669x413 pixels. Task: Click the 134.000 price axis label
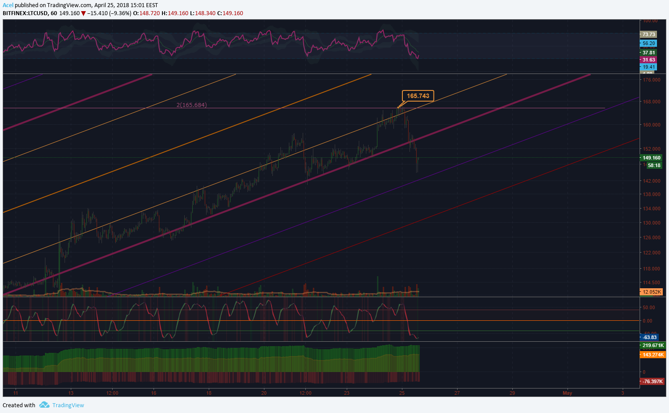(652, 209)
